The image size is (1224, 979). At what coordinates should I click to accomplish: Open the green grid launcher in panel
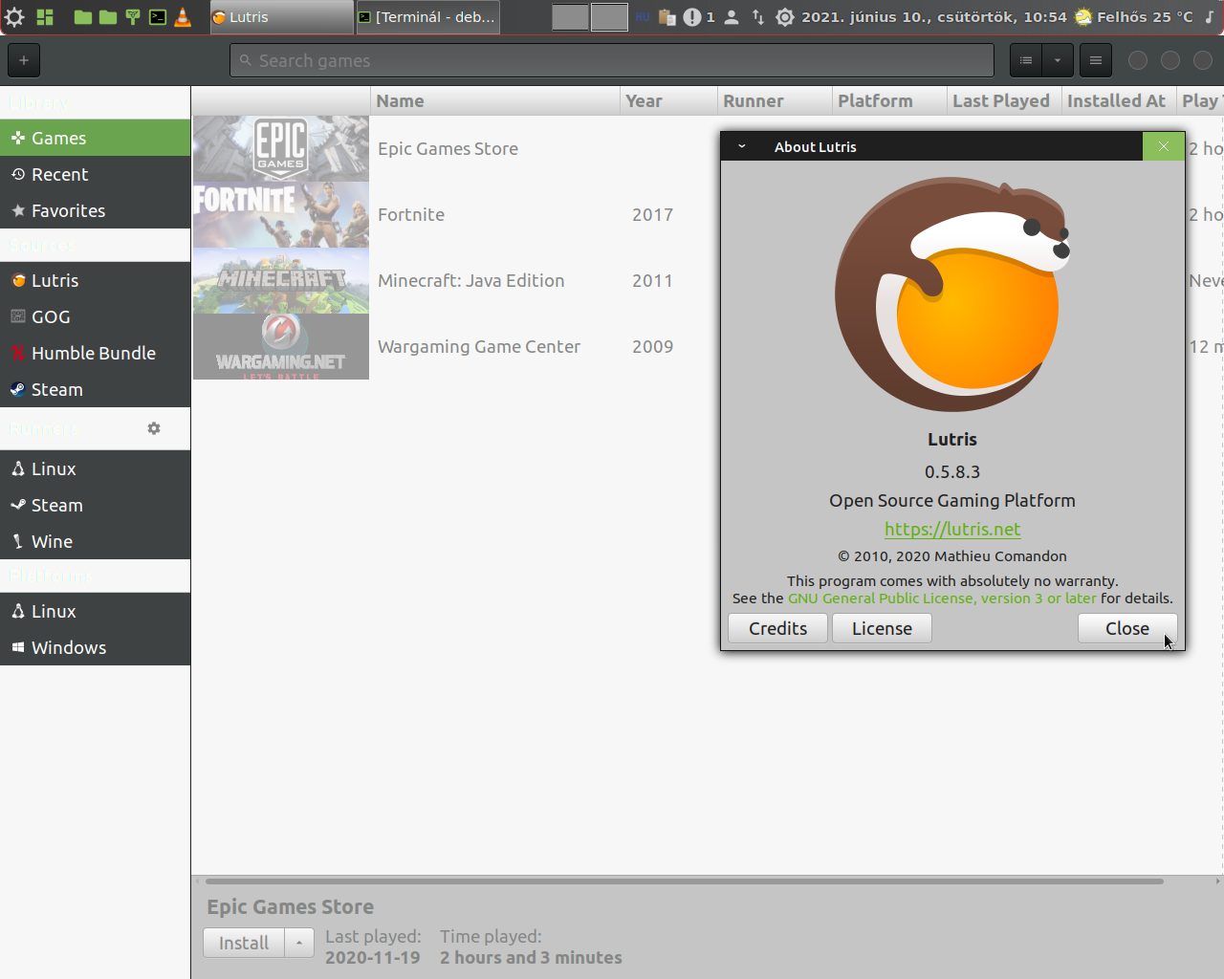click(x=45, y=17)
